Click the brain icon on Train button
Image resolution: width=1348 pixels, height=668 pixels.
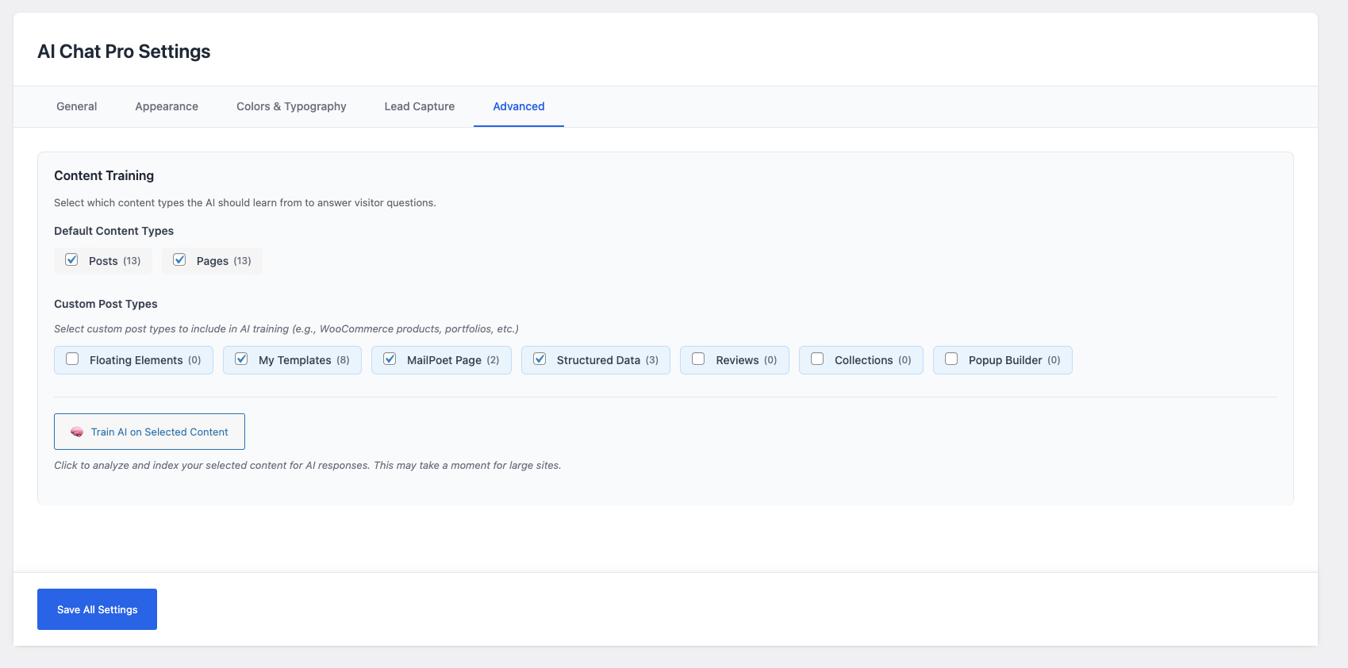pos(77,432)
